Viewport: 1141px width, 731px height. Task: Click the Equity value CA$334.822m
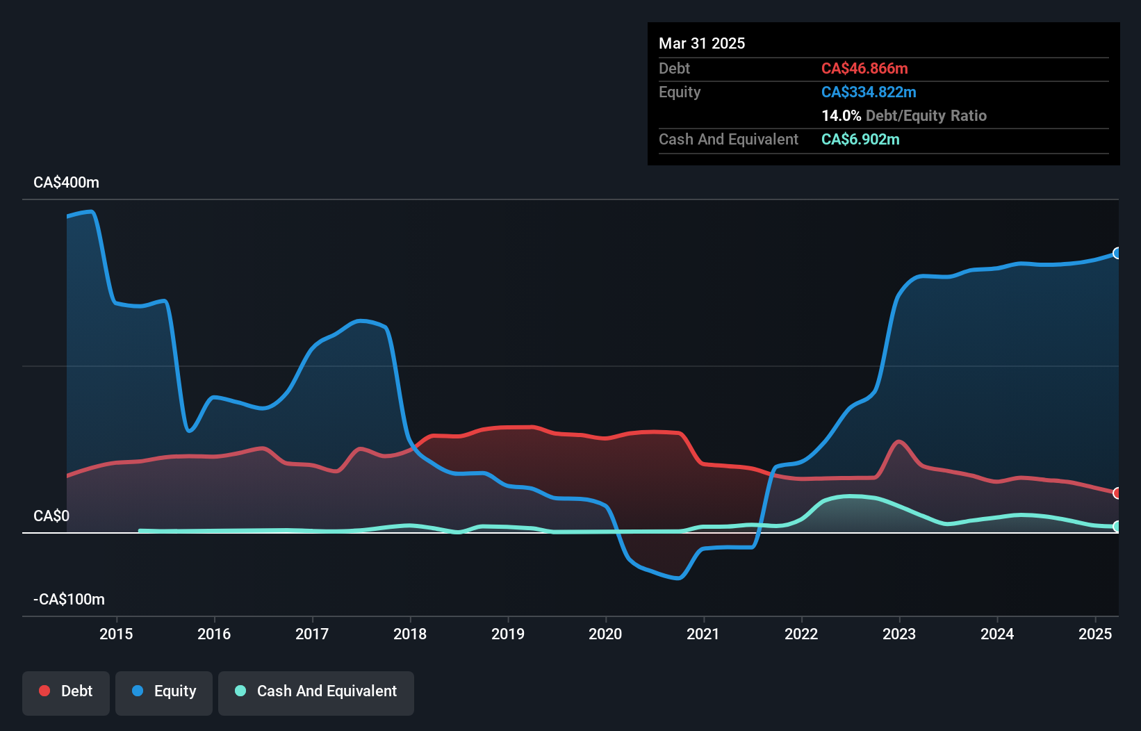pos(869,92)
